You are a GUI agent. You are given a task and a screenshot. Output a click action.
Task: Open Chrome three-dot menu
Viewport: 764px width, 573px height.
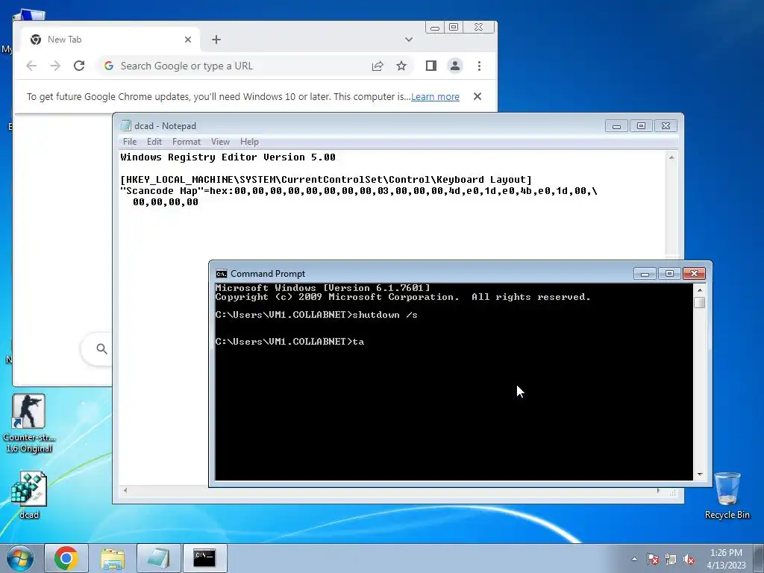[x=479, y=66]
